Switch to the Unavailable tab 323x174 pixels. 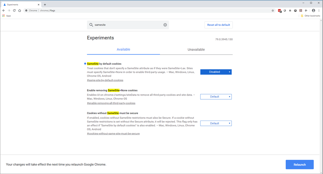pyautogui.click(x=196, y=49)
